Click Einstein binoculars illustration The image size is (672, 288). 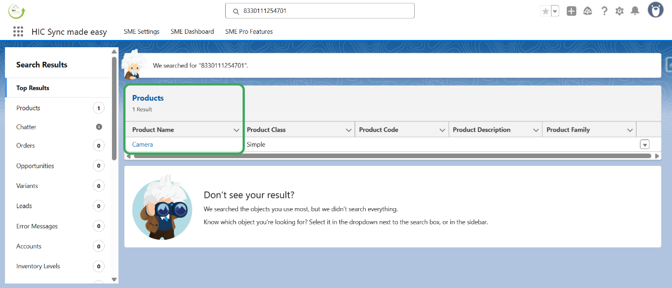coord(162,207)
